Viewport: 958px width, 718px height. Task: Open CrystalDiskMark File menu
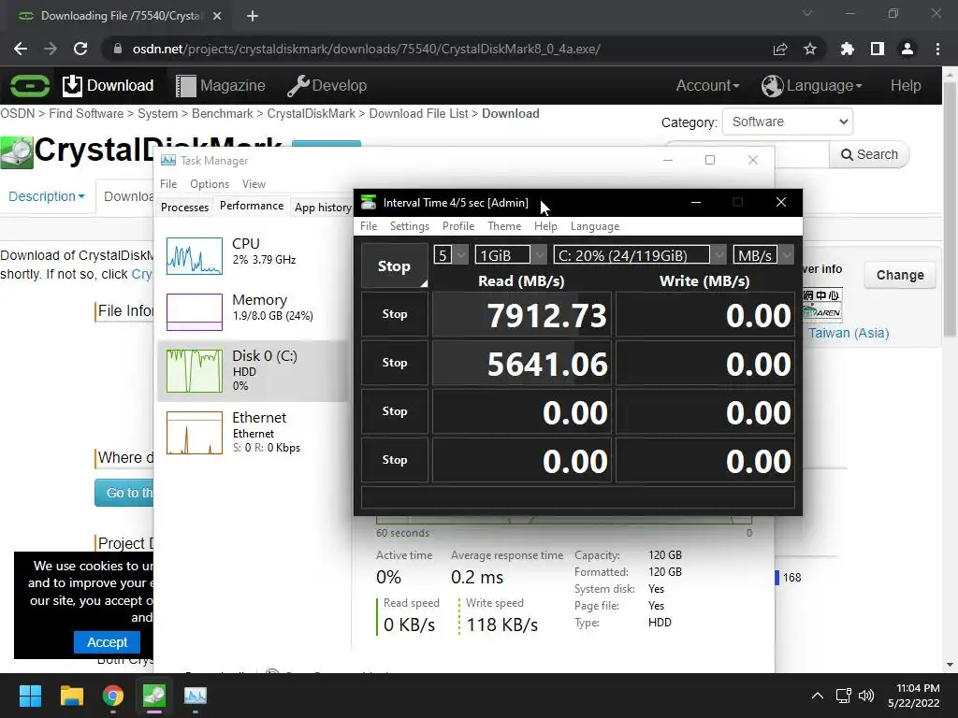369,226
